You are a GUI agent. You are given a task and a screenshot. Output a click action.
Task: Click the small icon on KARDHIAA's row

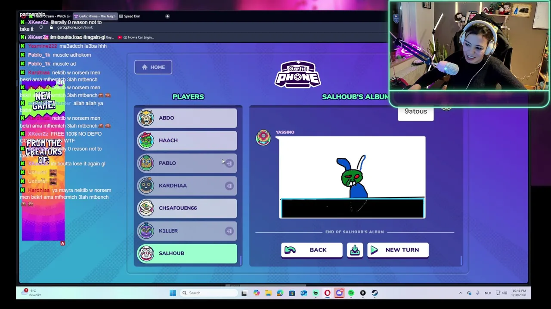point(229,186)
